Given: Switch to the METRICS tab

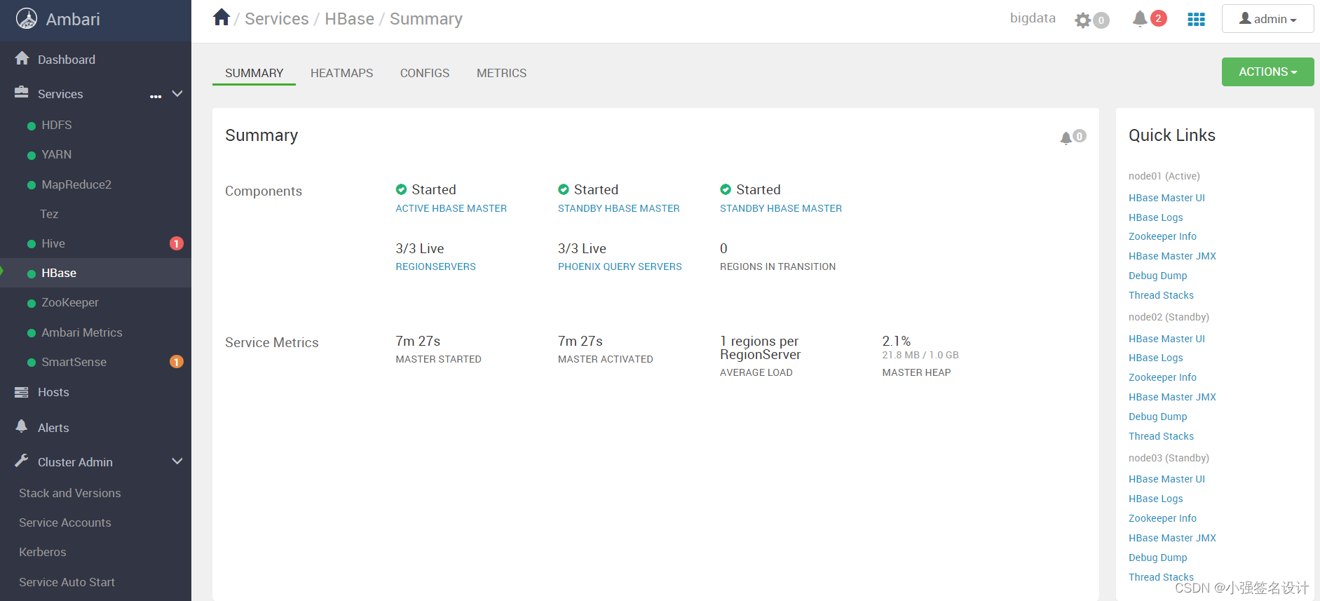Looking at the screenshot, I should 501,73.
